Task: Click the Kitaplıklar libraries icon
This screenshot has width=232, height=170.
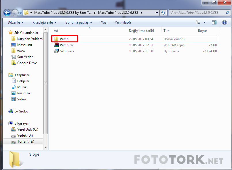Action: tap(10, 75)
